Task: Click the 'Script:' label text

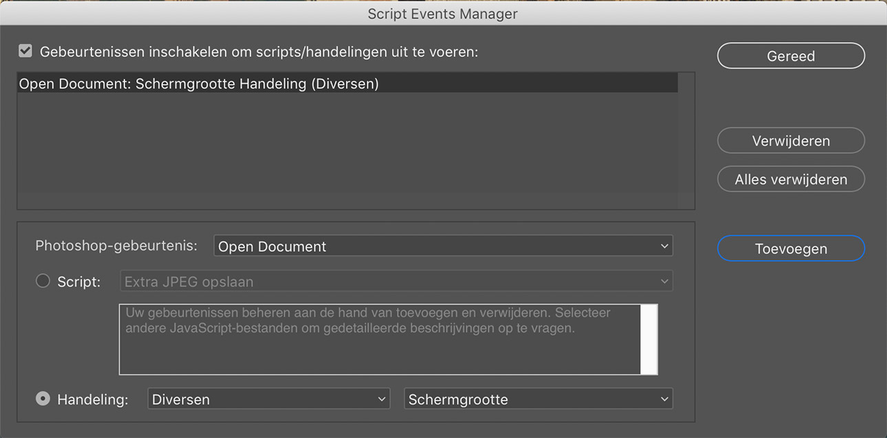Action: [x=79, y=282]
